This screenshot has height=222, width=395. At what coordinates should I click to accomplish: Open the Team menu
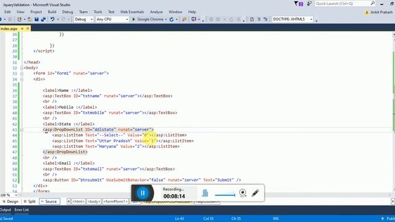[x=83, y=12]
